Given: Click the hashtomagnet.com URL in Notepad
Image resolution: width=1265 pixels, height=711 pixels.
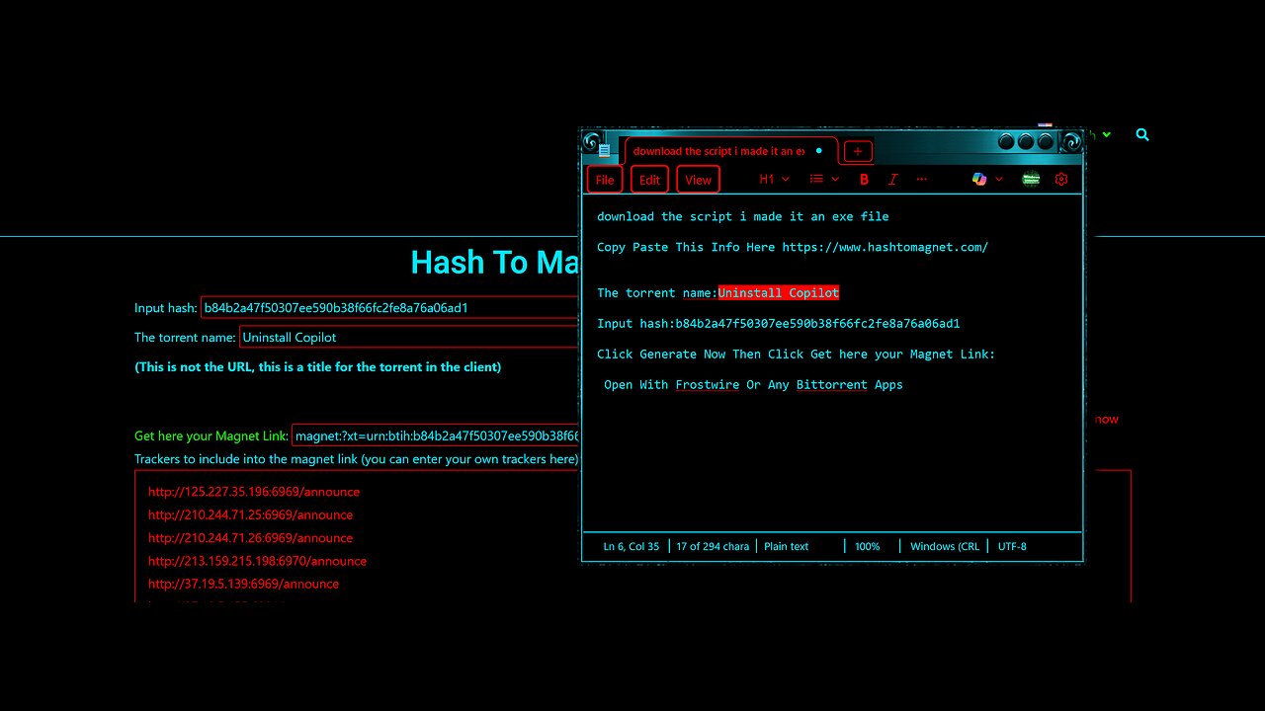Looking at the screenshot, I should (885, 247).
